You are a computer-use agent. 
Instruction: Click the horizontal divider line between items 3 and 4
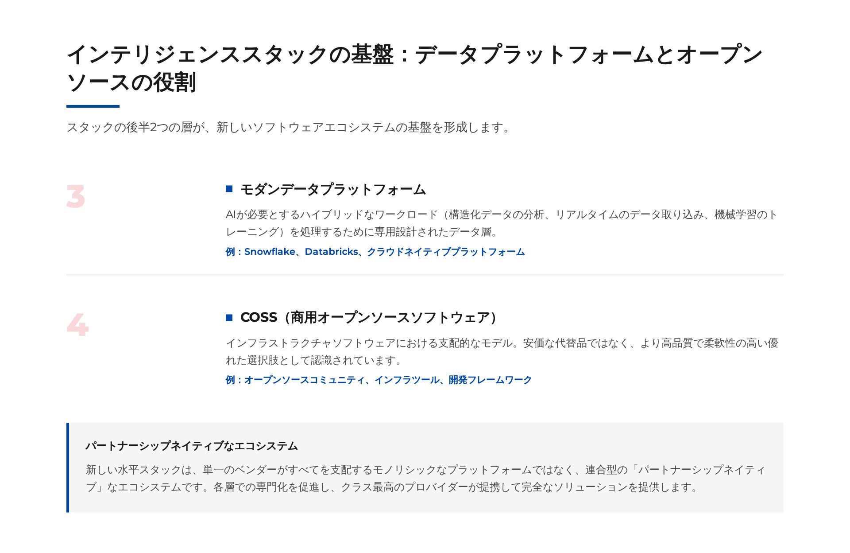(425, 275)
